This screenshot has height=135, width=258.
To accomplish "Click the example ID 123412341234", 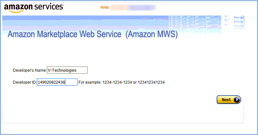I will tap(151, 82).
